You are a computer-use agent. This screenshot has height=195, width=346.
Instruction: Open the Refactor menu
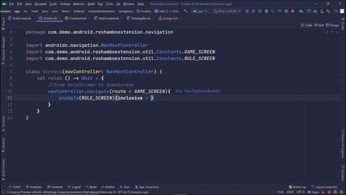(x=79, y=4)
